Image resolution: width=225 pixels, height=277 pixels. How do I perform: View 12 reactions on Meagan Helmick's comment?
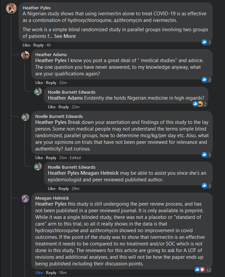pos(203,270)
